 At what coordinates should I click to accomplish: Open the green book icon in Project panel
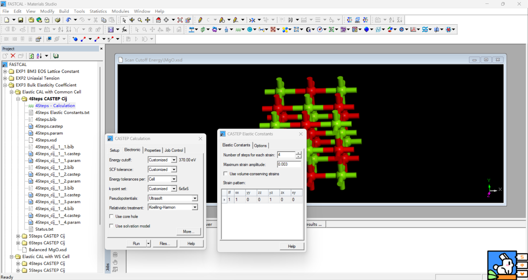pyautogui.click(x=56, y=56)
